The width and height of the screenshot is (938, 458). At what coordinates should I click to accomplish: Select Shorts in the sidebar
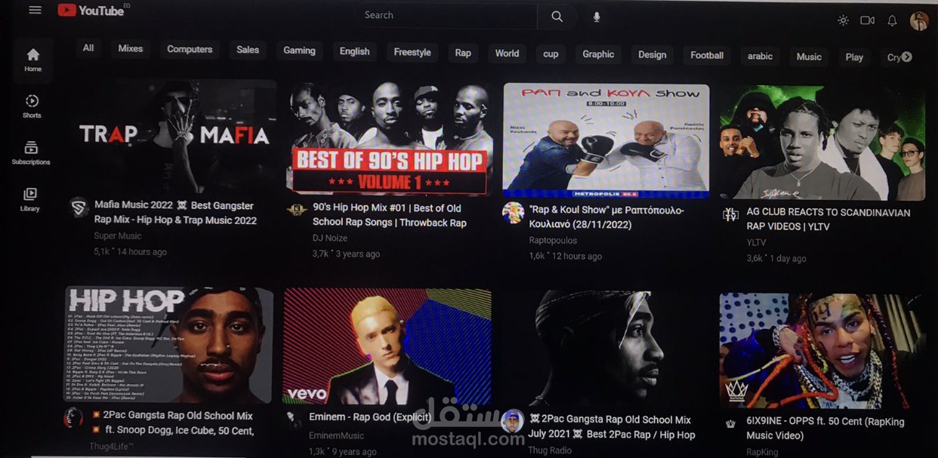[32, 106]
